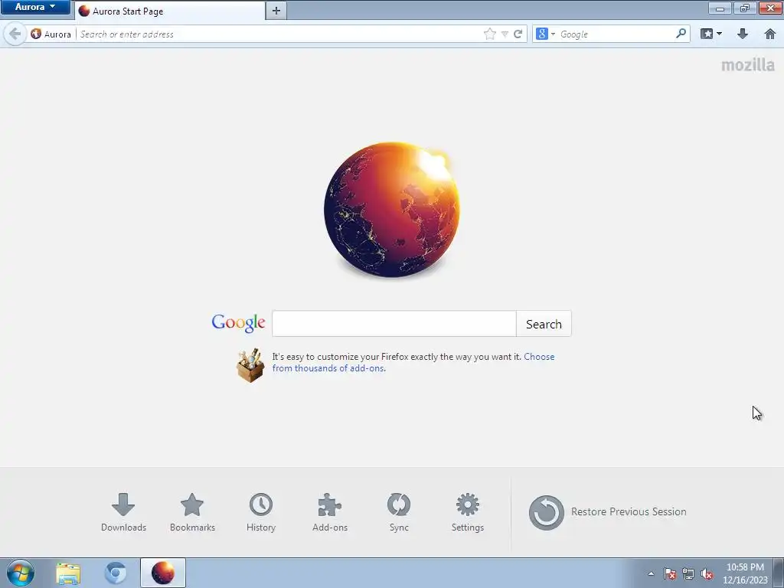Show hidden system tray icons
This screenshot has height=588, width=784.
pyautogui.click(x=651, y=573)
